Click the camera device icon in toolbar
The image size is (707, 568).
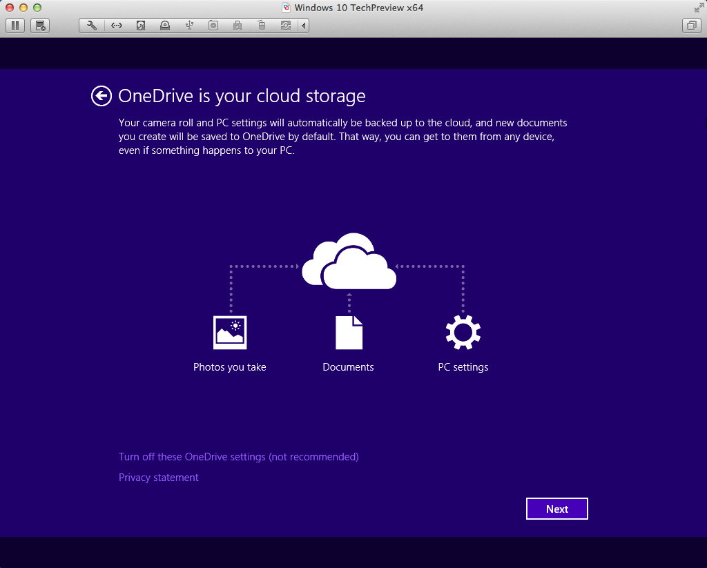213,26
